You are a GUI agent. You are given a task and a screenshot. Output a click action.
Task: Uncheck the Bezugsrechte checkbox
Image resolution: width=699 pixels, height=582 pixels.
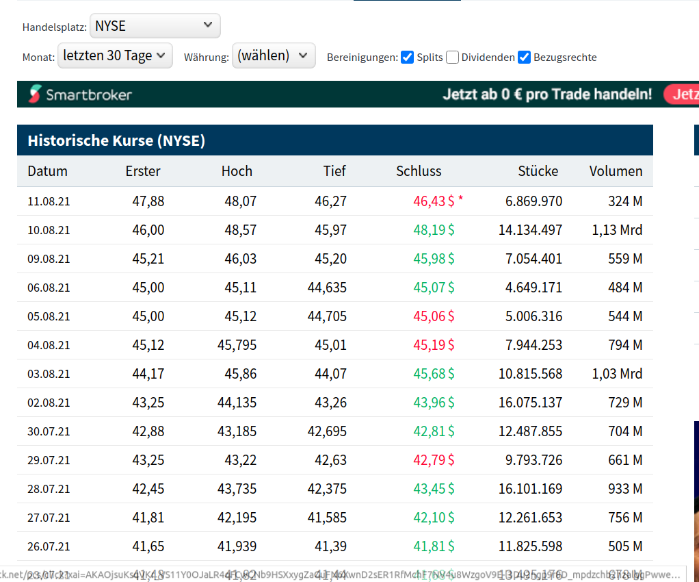[x=525, y=58]
